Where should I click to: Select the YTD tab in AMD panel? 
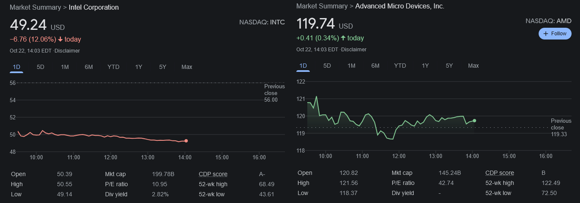400,66
